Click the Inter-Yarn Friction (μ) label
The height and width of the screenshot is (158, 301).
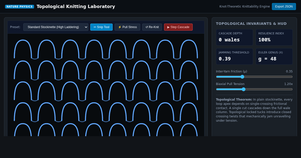pos(232,71)
